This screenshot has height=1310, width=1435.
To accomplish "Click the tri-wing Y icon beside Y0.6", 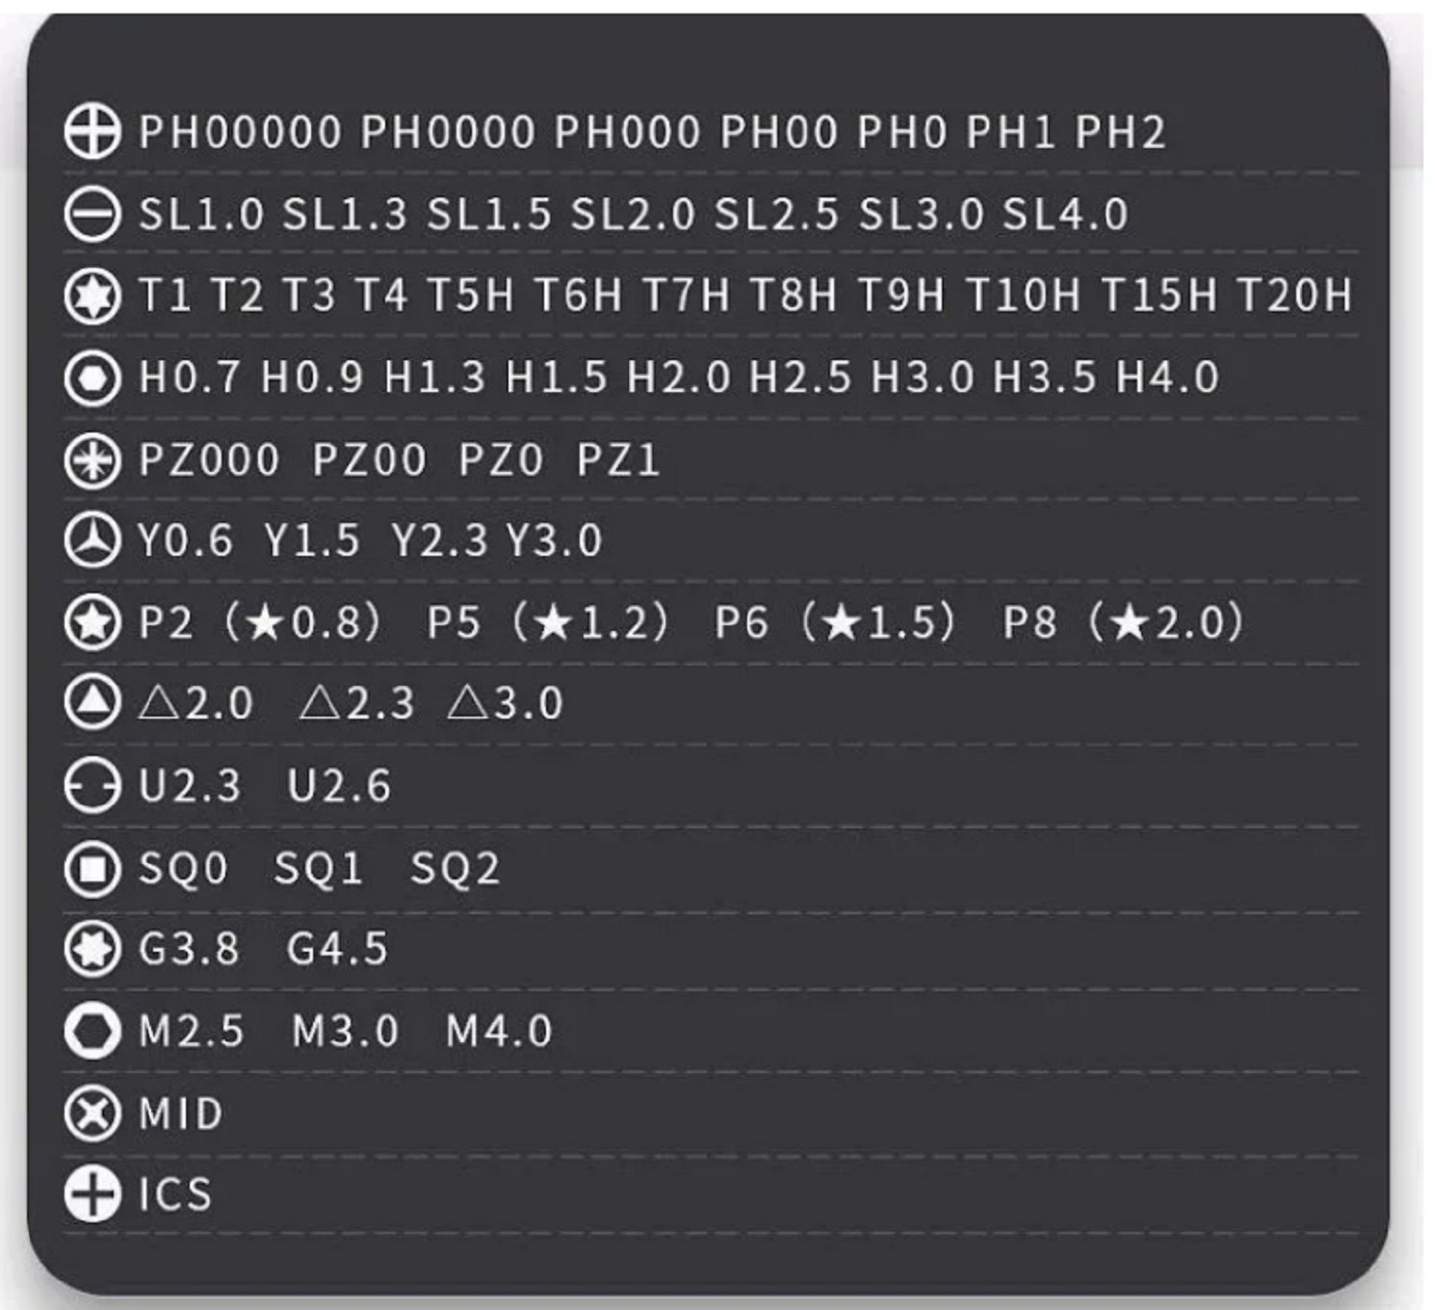I will 92,540.
